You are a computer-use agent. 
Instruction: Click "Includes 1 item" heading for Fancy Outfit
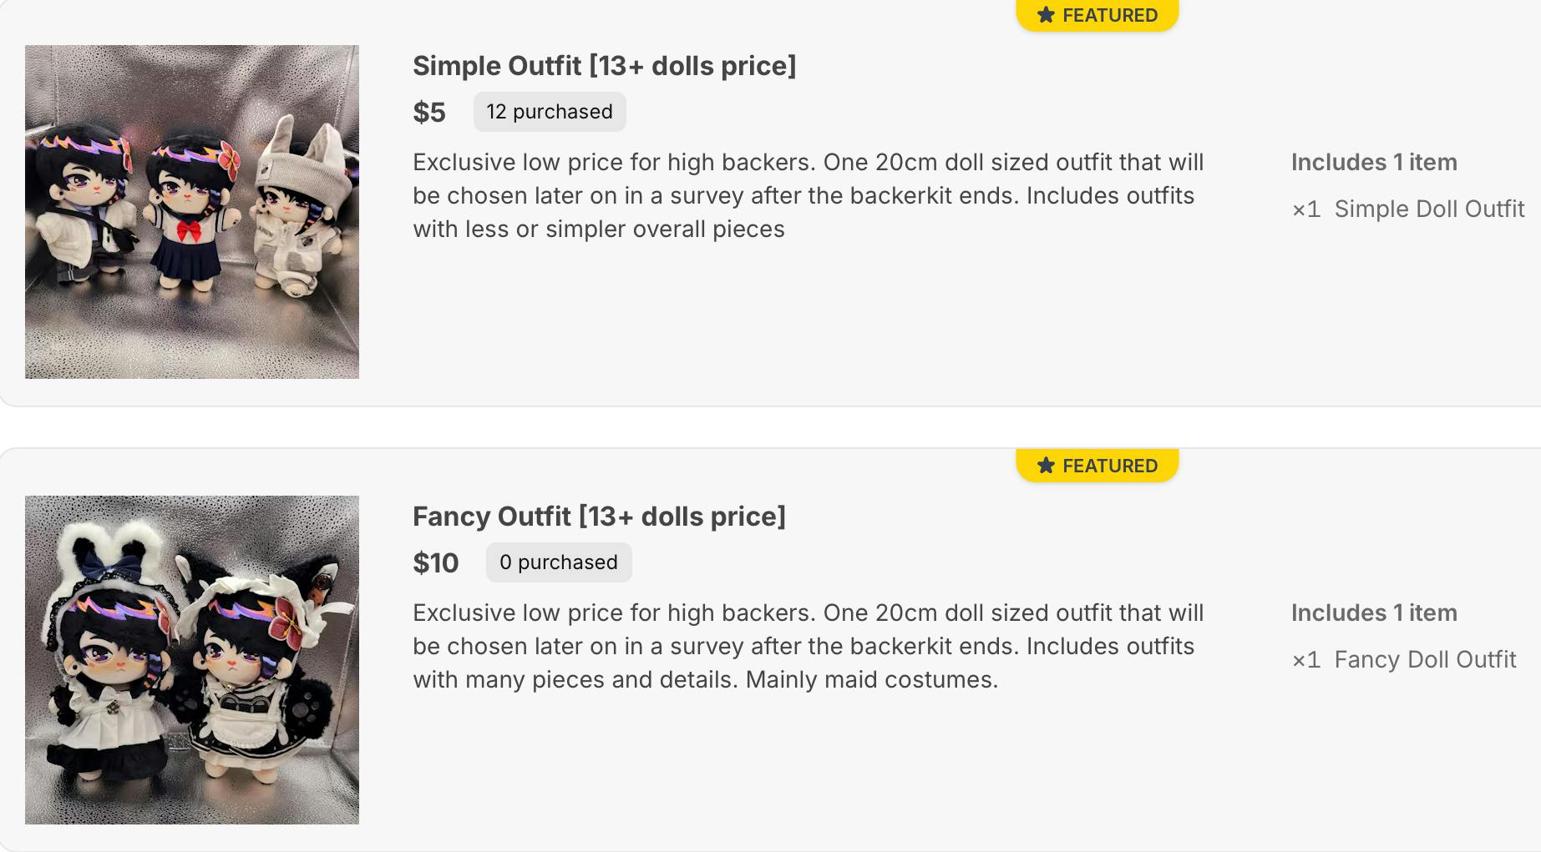click(x=1374, y=613)
